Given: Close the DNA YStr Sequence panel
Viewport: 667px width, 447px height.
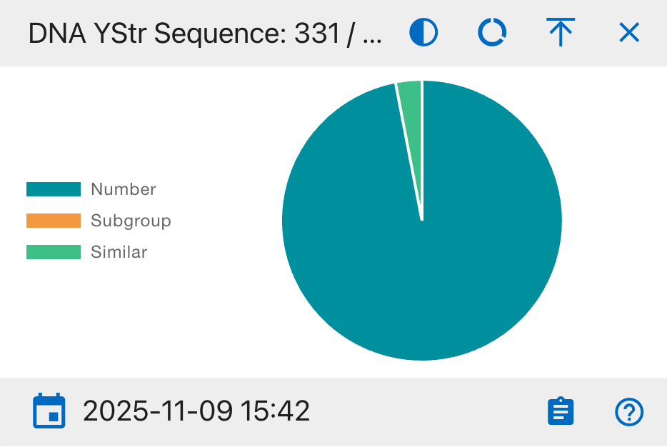Looking at the screenshot, I should coord(629,32).
